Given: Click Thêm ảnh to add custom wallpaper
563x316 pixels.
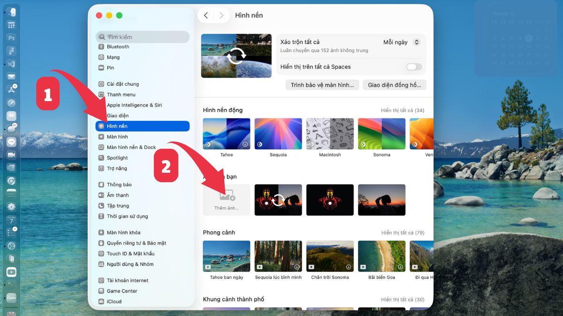Looking at the screenshot, I should [226, 200].
